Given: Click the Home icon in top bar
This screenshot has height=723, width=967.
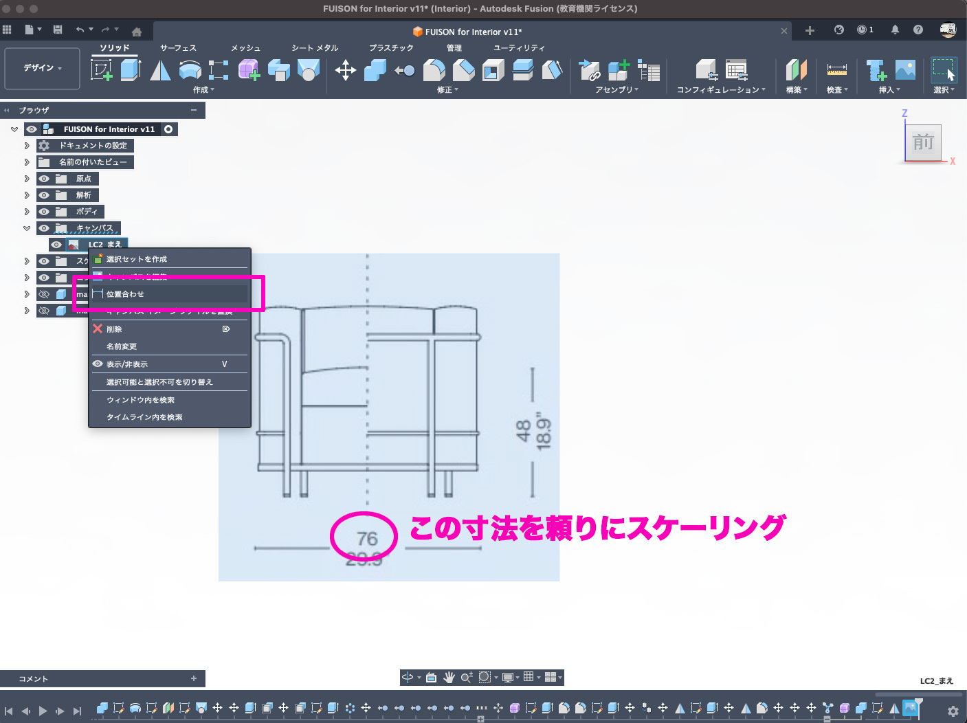Looking at the screenshot, I should [137, 31].
